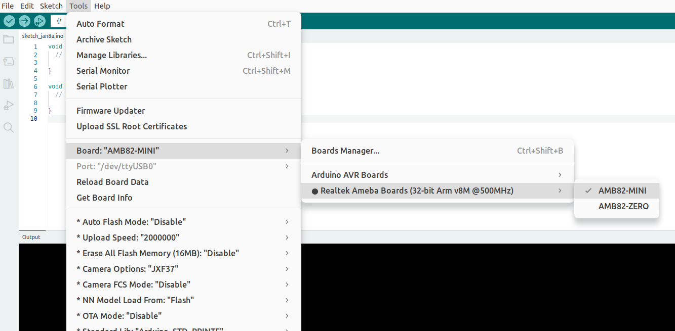
Task: Click line number 1 in gutter
Action: tap(35, 46)
